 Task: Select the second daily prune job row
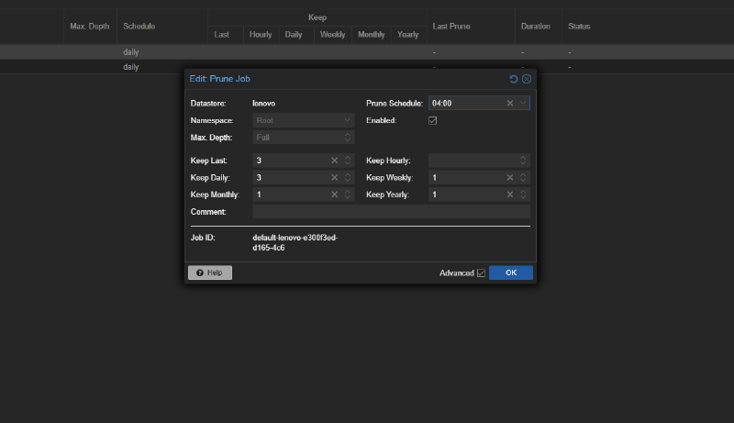367,67
